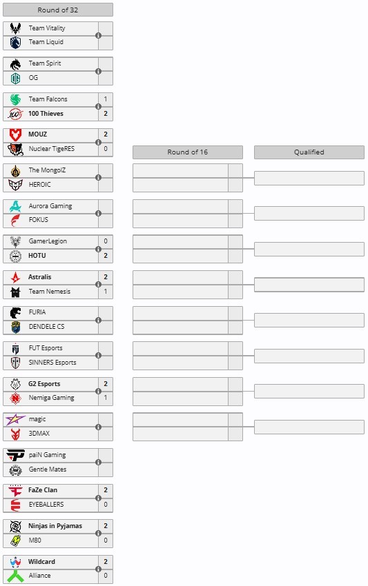The height and width of the screenshot is (586, 368).
Task: Open info for Vitality vs Liquid match
Action: [99, 35]
